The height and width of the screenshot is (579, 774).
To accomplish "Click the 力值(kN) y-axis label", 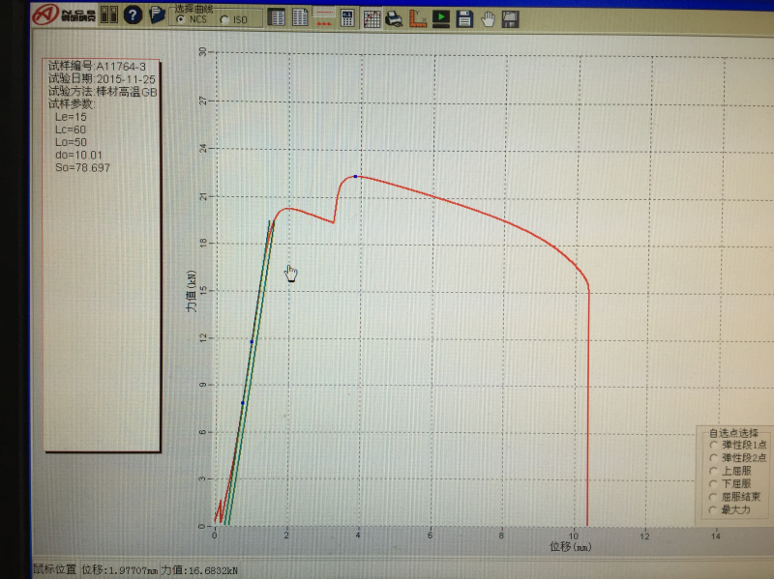I will coord(192,291).
